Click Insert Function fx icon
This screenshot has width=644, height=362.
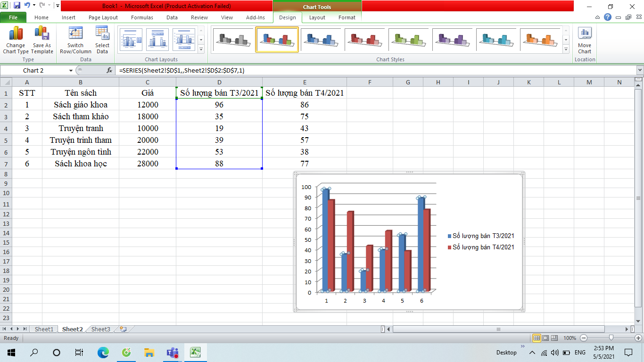109,70
